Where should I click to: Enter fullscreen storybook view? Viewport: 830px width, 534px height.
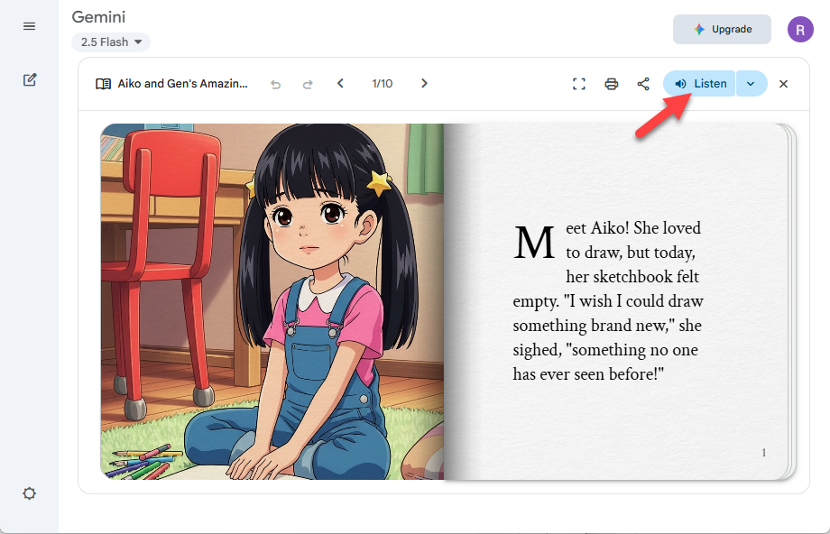[579, 84]
